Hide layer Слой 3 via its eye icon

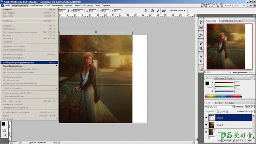pos(206,118)
